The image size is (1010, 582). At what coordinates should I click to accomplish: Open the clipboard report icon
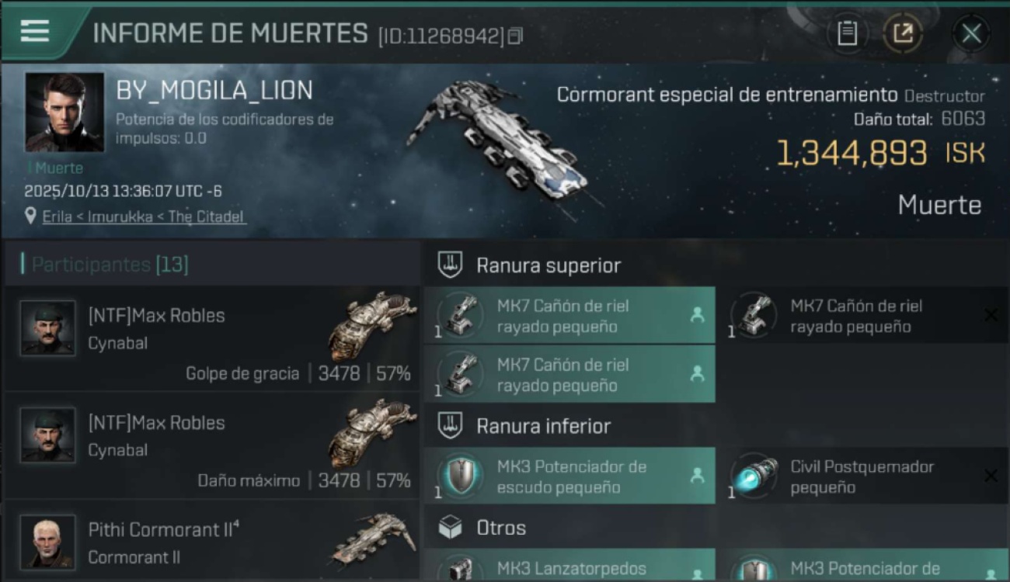click(847, 33)
